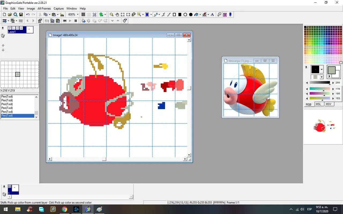Select the Filled Rectangle tool
Screen dimensions: 343x214
[180, 14]
